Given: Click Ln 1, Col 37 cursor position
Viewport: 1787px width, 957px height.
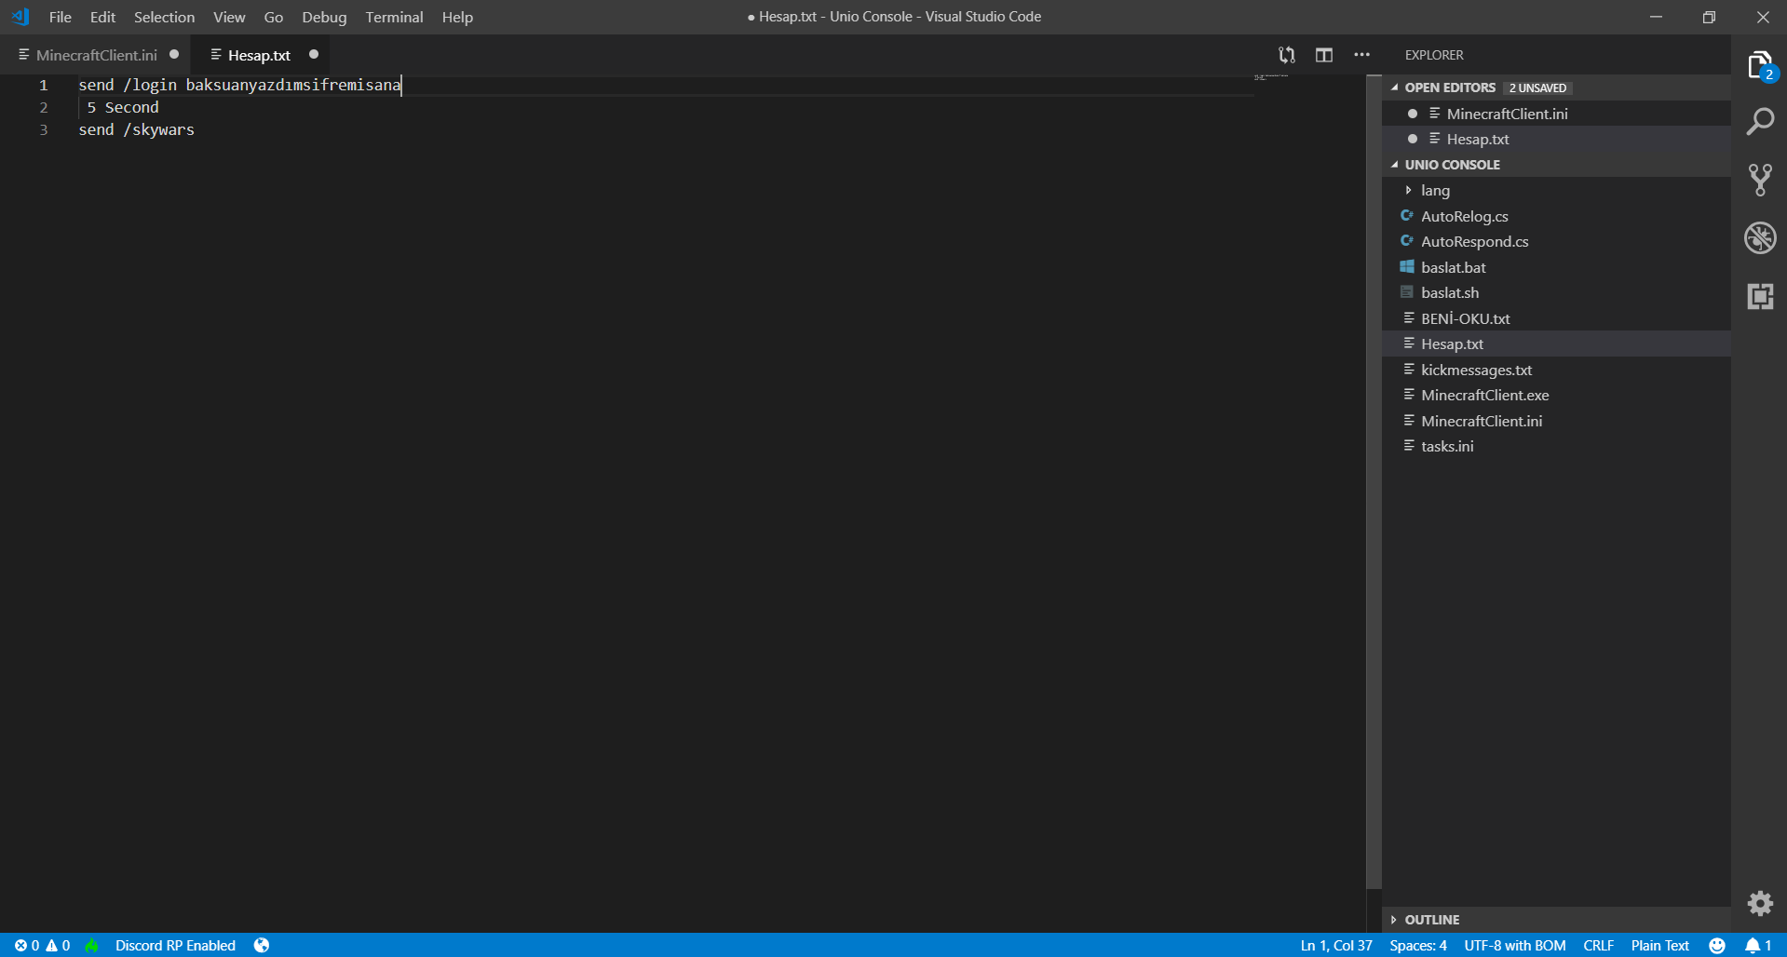Looking at the screenshot, I should (x=1336, y=945).
